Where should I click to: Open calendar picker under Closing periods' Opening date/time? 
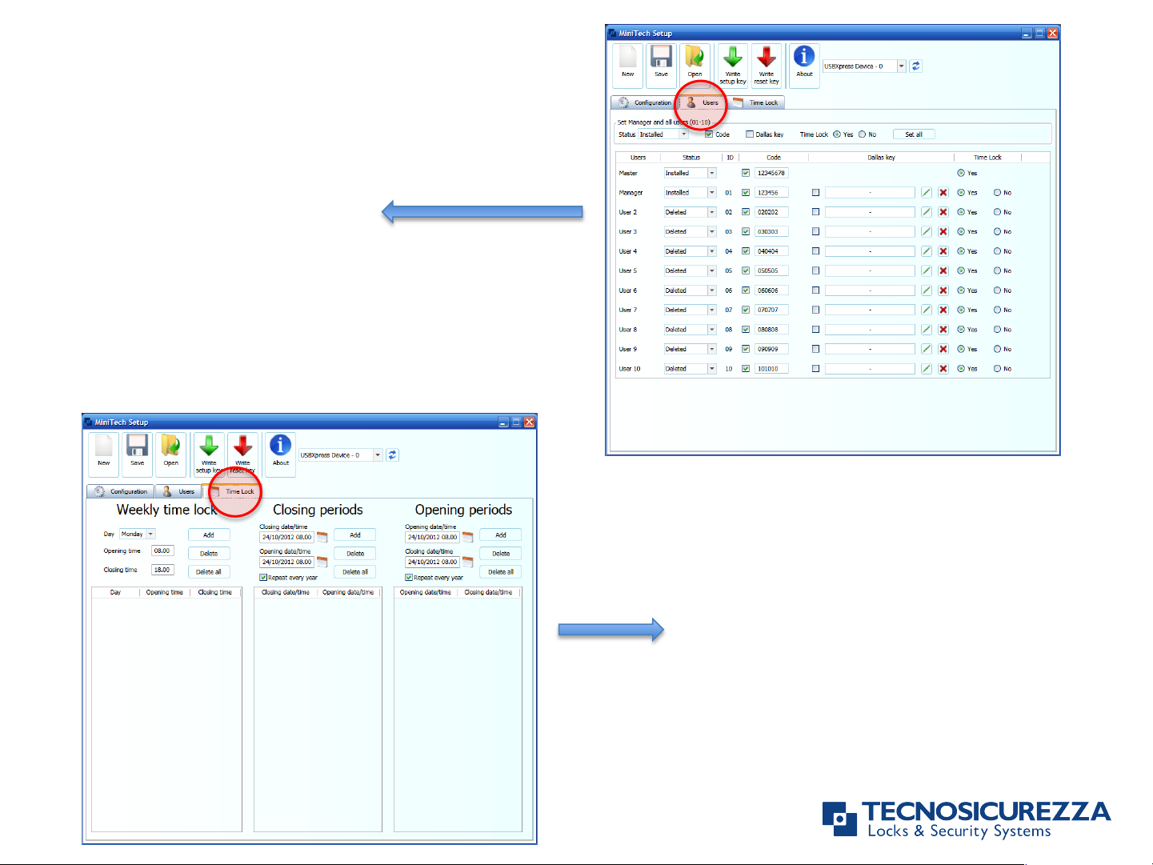(322, 562)
